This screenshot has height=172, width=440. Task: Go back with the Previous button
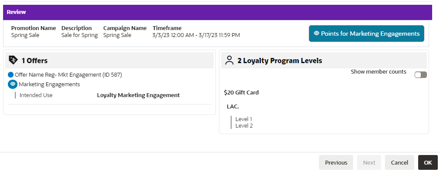[336, 162]
